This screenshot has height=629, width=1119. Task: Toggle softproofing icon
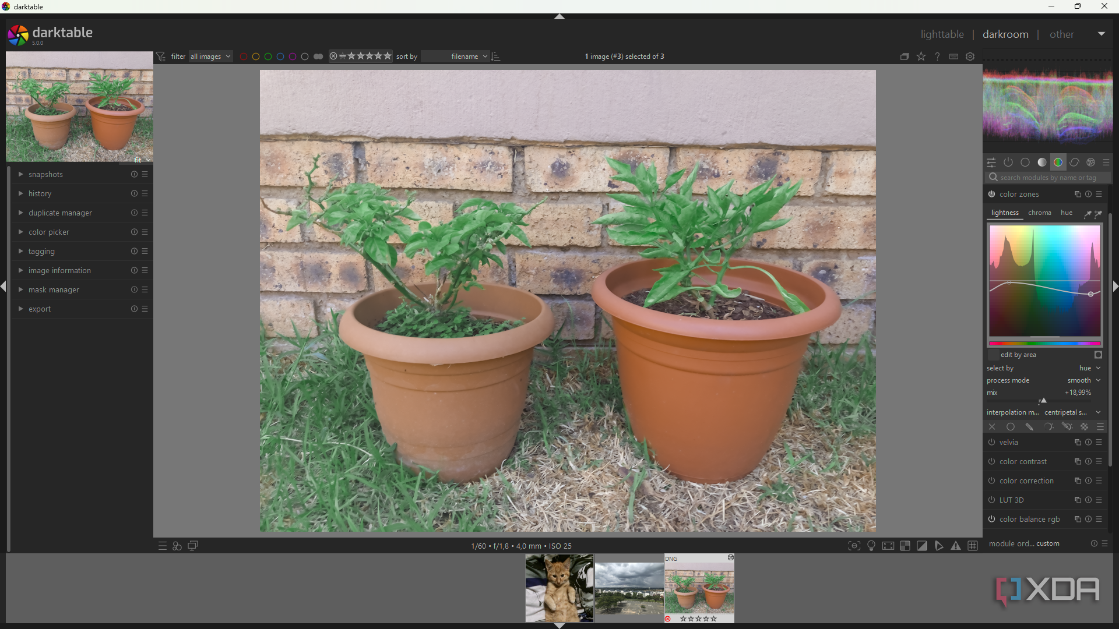tap(939, 546)
